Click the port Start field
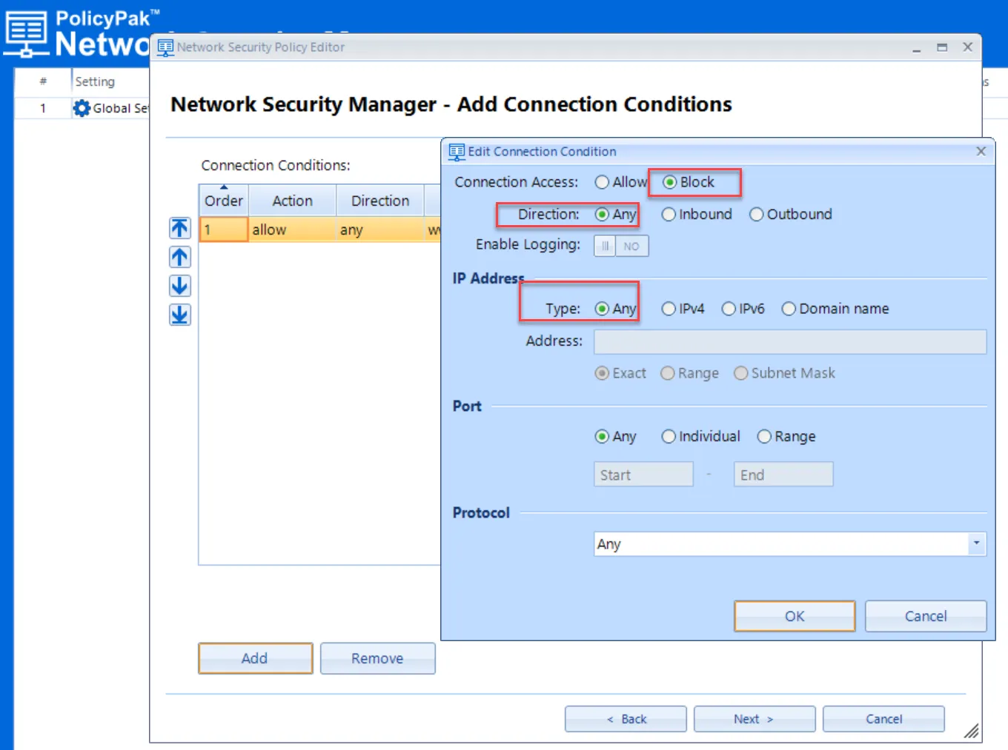Viewport: 1008px width, 750px height. (643, 475)
